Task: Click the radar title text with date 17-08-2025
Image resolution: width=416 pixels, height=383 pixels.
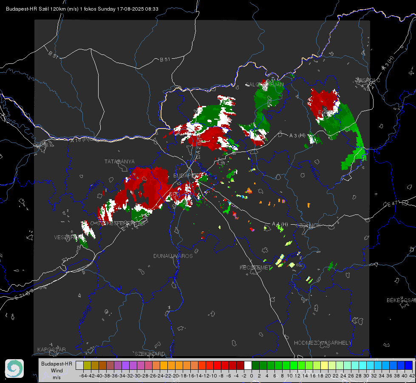Action: point(82,9)
